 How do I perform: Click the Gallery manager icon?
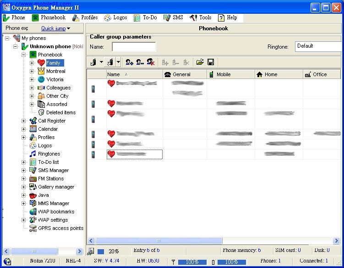(x=33, y=187)
